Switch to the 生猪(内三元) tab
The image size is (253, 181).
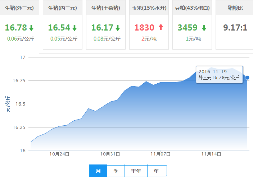[x=62, y=8]
